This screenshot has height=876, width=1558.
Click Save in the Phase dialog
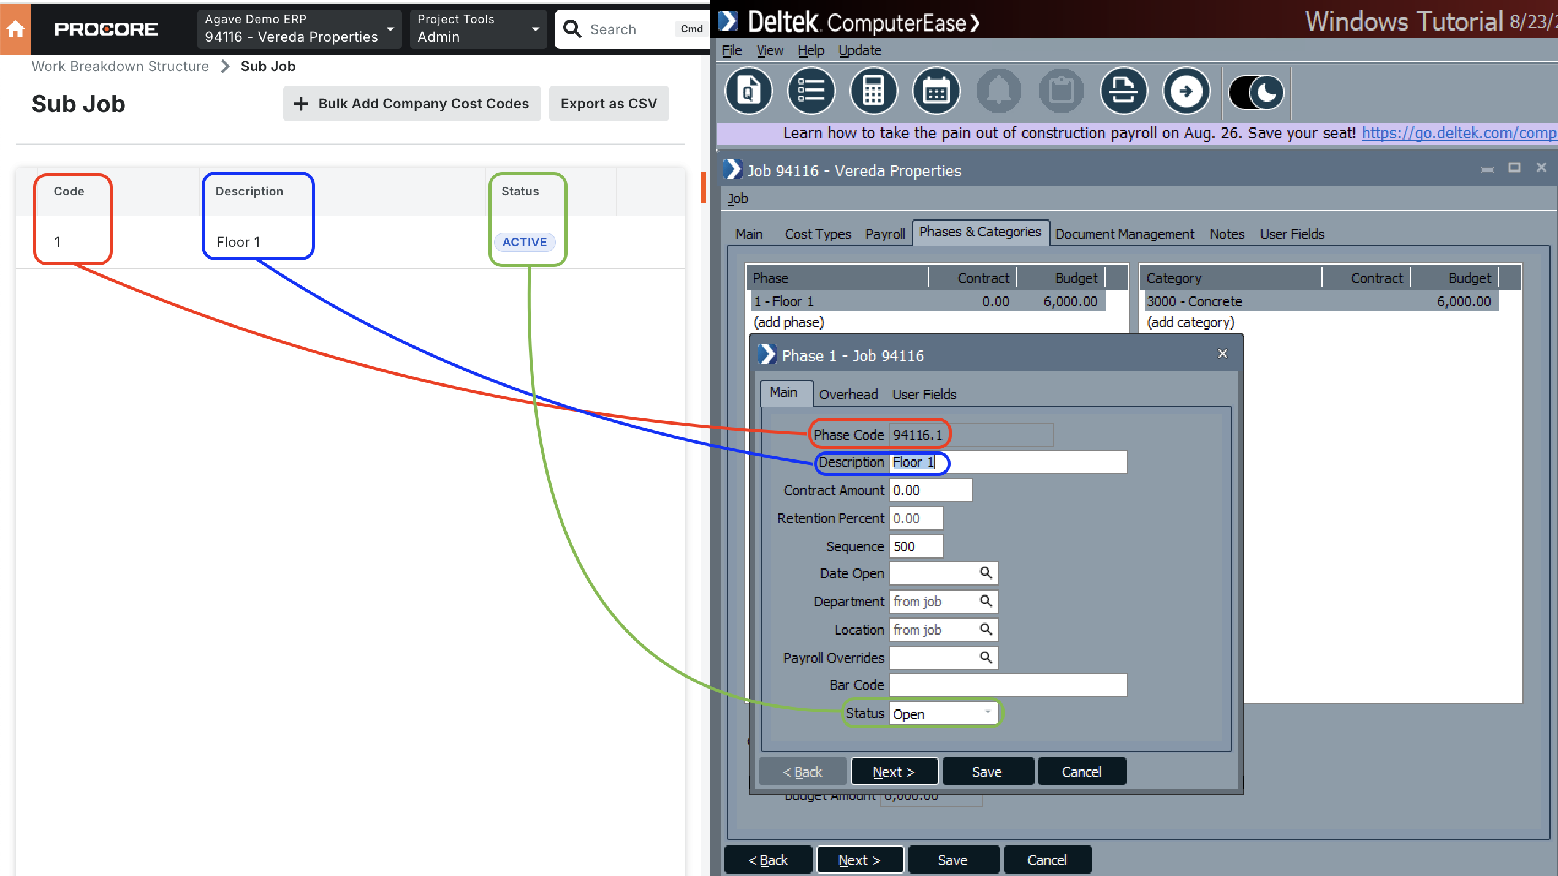[987, 772]
